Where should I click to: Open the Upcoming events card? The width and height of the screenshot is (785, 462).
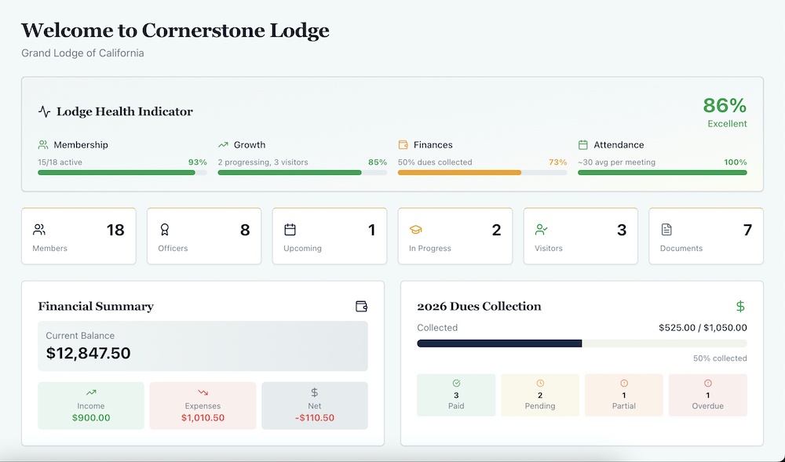coord(329,235)
